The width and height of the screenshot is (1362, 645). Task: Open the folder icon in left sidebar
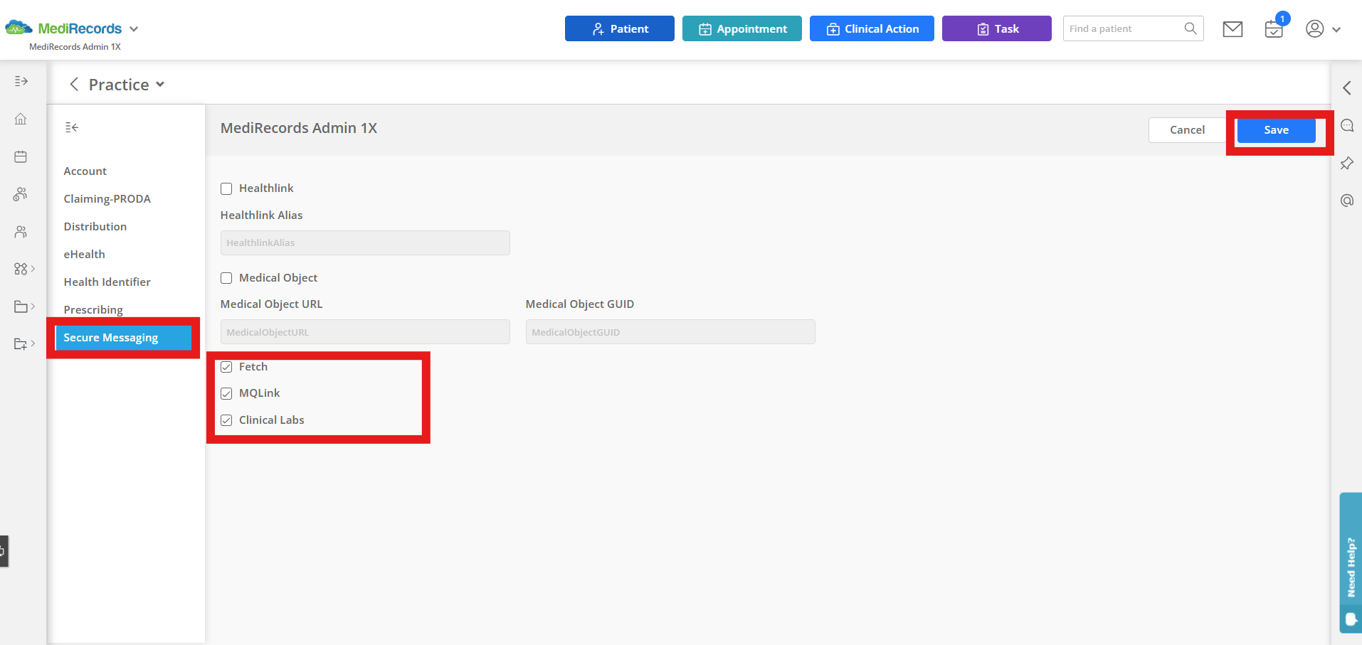21,306
